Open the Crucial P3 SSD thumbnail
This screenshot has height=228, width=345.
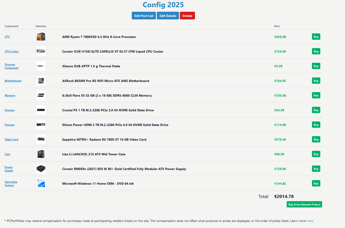41,110
